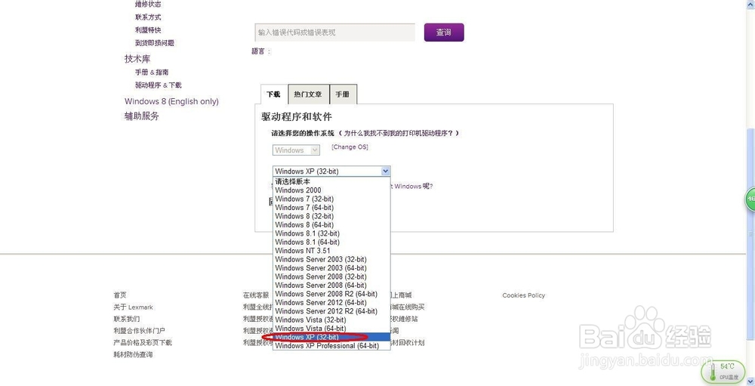The height and width of the screenshot is (386, 755).
Task: Collapse the Windows XP (32-bit) version combo box
Action: click(x=331, y=171)
